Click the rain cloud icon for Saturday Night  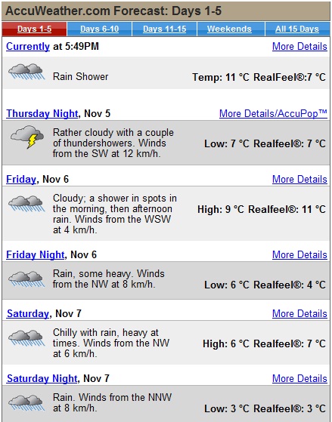(x=26, y=403)
